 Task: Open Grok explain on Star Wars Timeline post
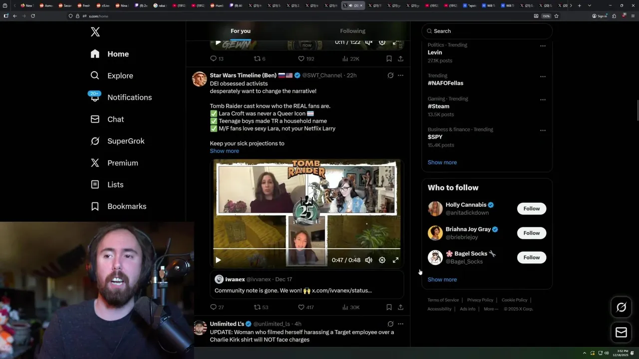[x=390, y=75]
